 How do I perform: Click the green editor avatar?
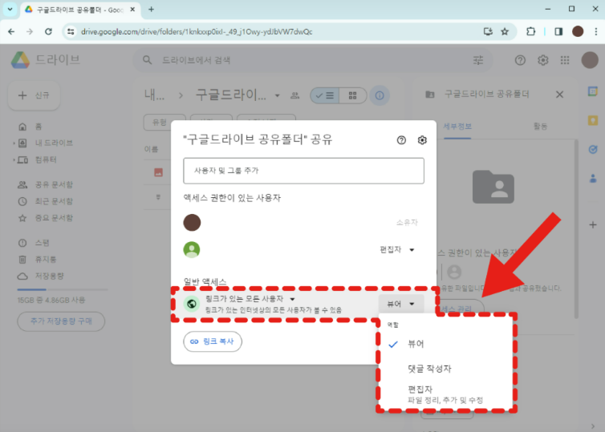pos(192,250)
